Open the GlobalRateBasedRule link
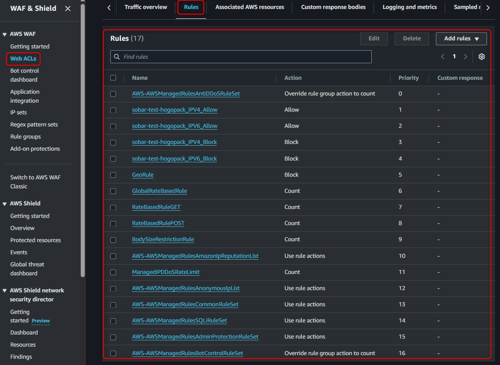The width and height of the screenshot is (500, 365). (159, 191)
